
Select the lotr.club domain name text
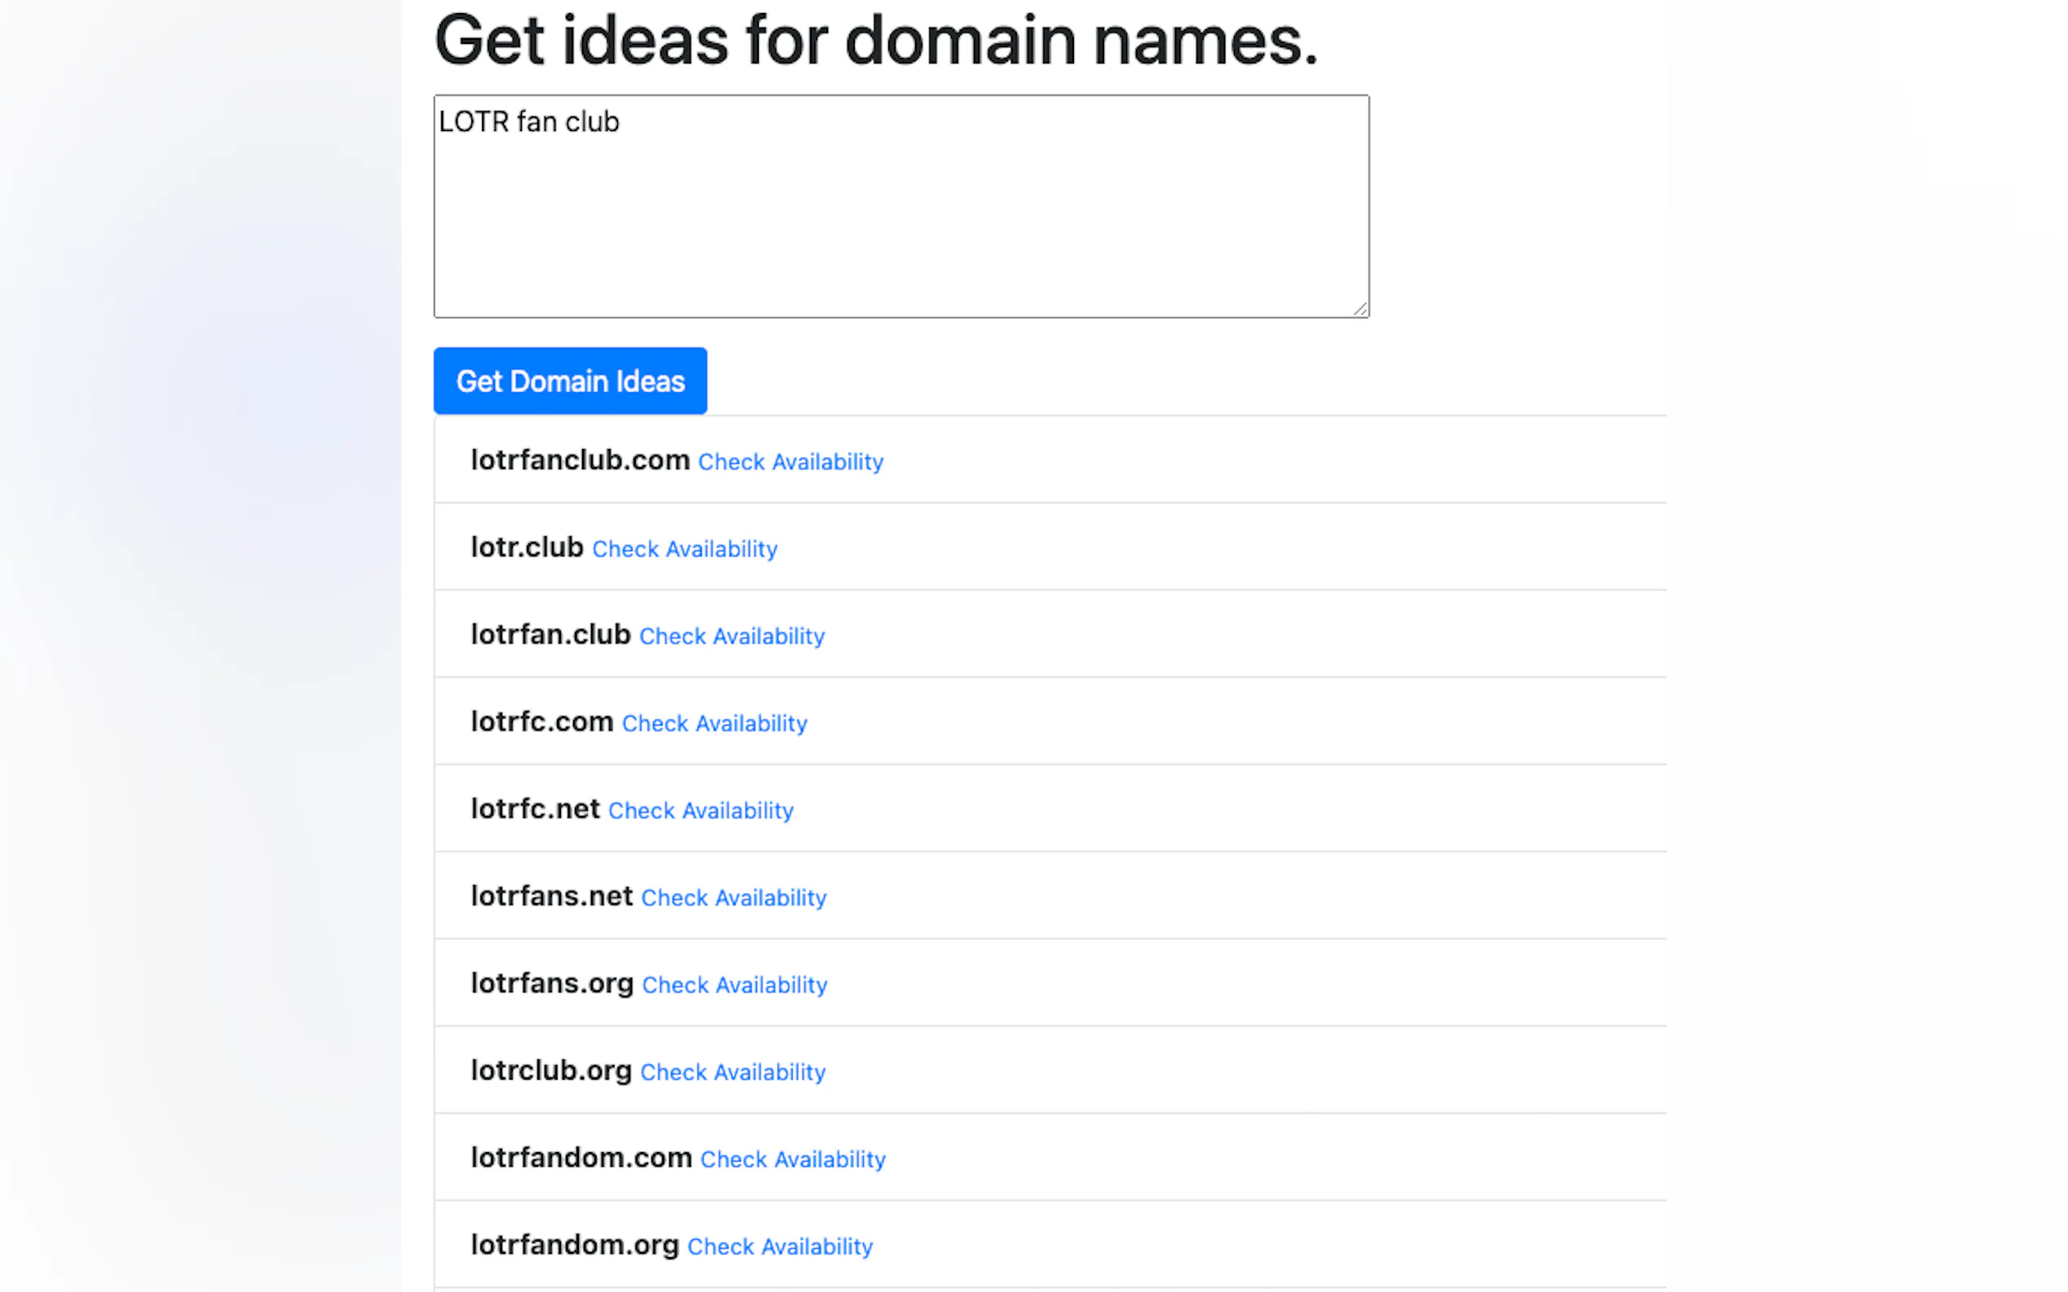pyautogui.click(x=527, y=547)
